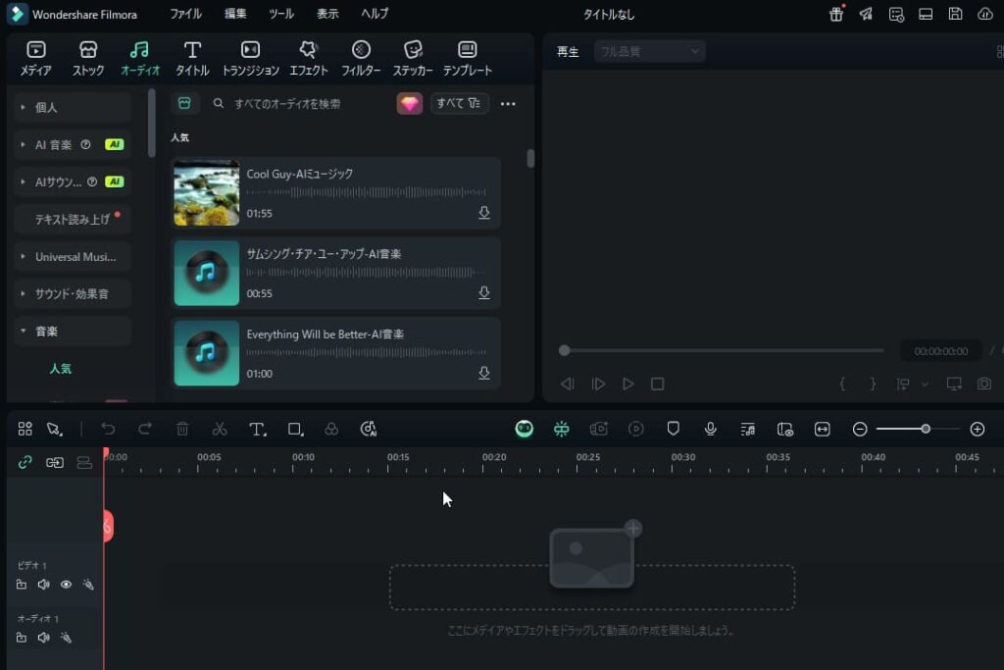
Task: Mute the ビデオ 1 track
Action: (x=43, y=585)
